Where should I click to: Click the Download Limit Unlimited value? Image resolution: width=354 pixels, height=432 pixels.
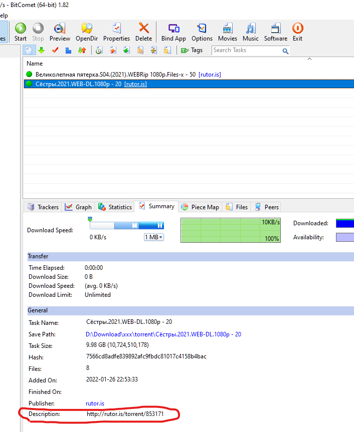[98, 295]
